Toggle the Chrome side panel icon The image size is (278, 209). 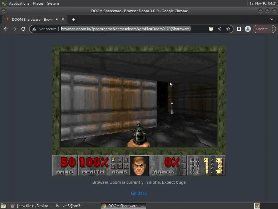(239, 29)
